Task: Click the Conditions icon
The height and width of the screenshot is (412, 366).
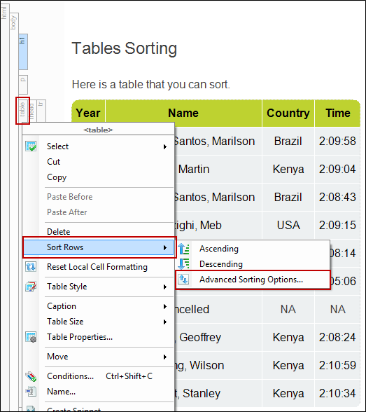Action: 31,376
